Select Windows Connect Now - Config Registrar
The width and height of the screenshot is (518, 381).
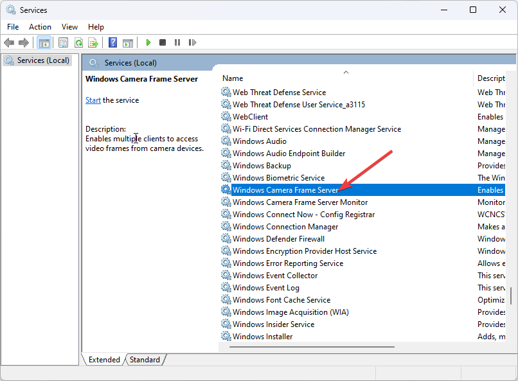[x=362, y=214]
